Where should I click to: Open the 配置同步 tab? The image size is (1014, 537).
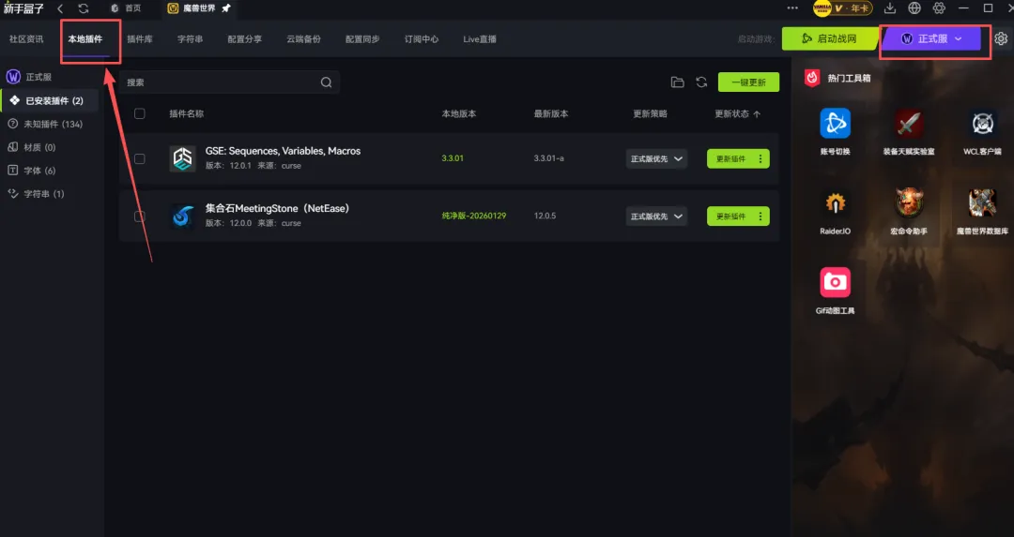pos(362,38)
